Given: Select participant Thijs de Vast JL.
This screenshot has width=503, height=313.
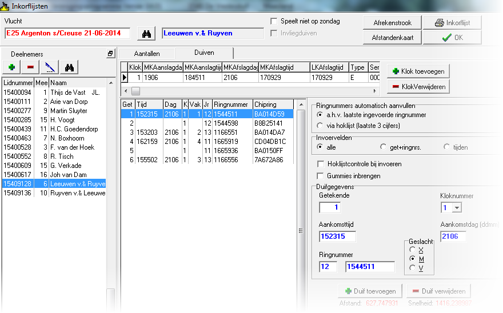Looking at the screenshot, I should 54,93.
